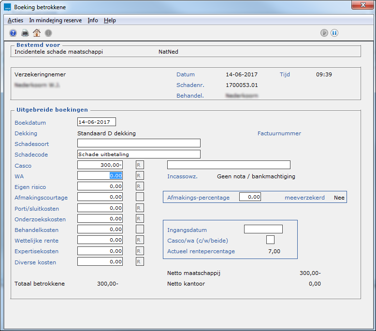Click the Ingangsdatum input field
376x331 pixels.
(x=263, y=229)
